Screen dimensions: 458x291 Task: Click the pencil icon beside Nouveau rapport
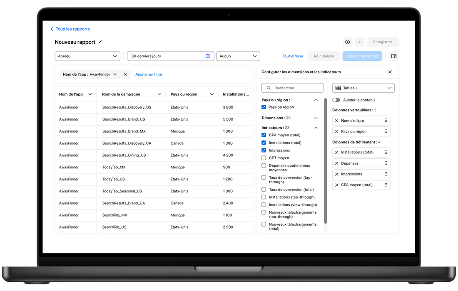coord(100,42)
